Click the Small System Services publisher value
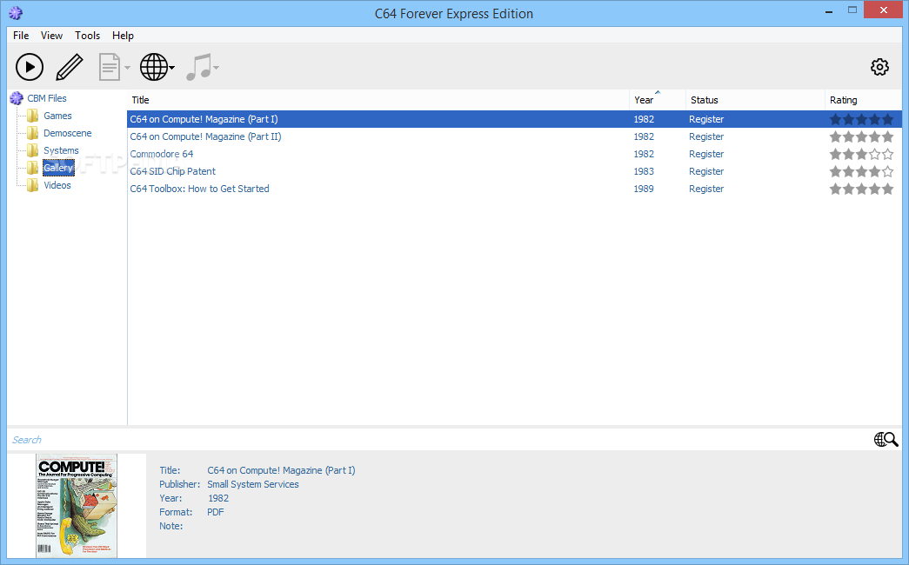 [253, 484]
